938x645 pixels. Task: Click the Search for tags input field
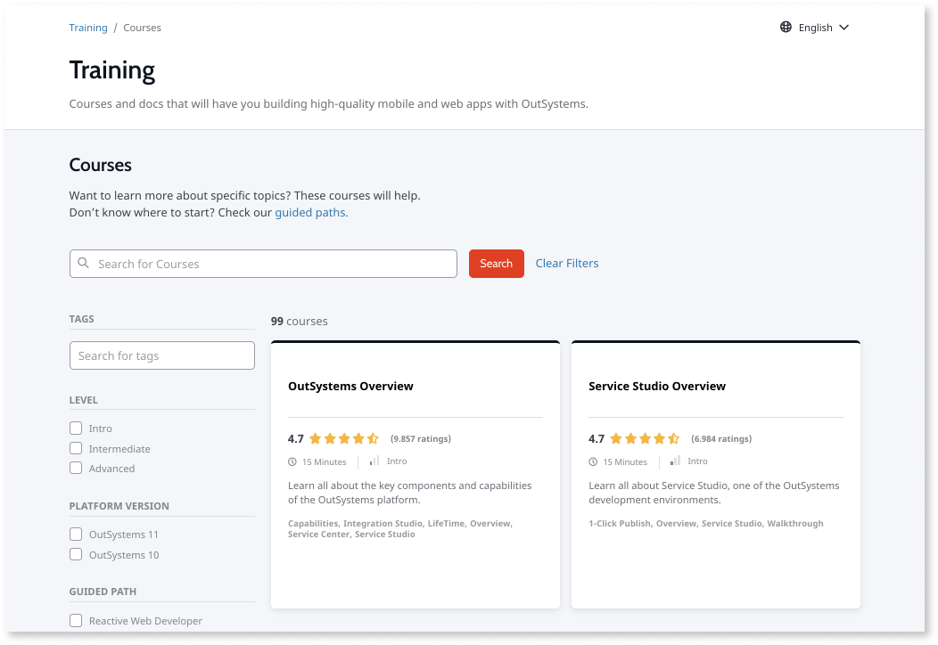click(162, 355)
